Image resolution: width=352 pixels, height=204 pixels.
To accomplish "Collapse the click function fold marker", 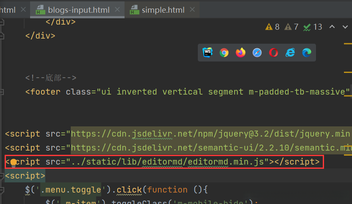I will 2,190.
